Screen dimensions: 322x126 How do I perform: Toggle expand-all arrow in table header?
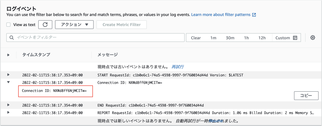[x=8, y=55]
